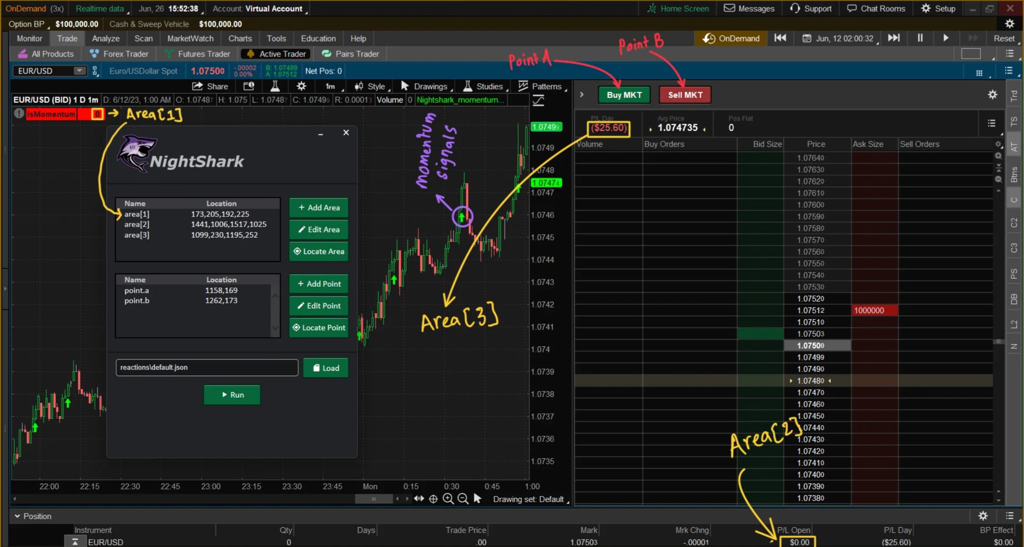The image size is (1024, 547).
Task: Click the chart time-axis scrollbar slider
Action: pyautogui.click(x=373, y=499)
